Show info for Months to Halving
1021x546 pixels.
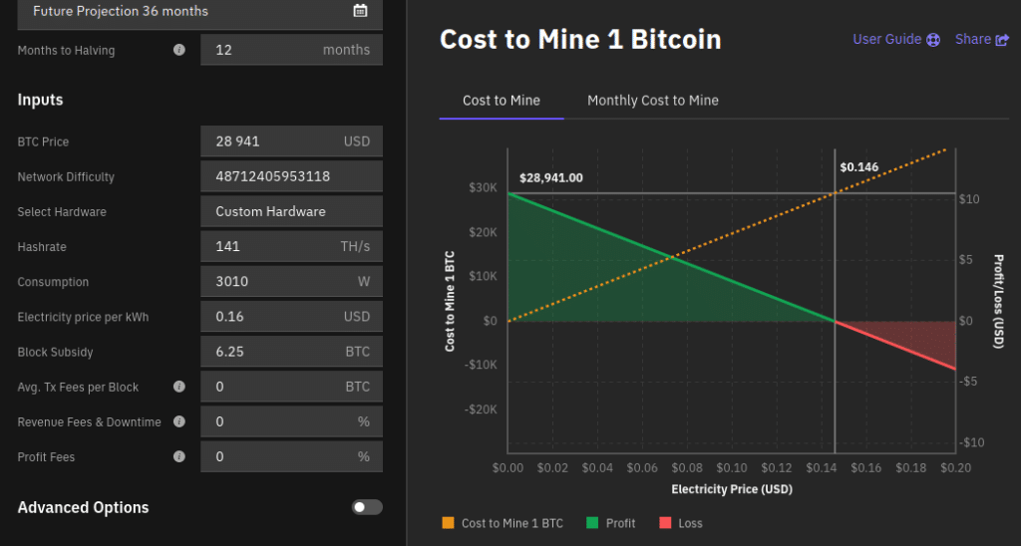click(179, 50)
